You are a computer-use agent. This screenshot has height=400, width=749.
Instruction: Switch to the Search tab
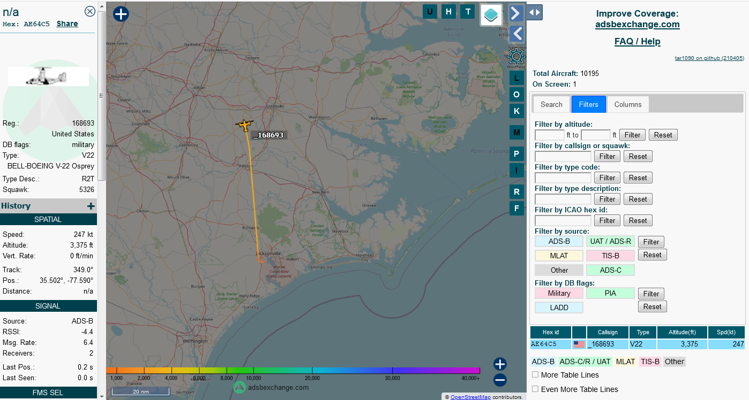pos(551,104)
